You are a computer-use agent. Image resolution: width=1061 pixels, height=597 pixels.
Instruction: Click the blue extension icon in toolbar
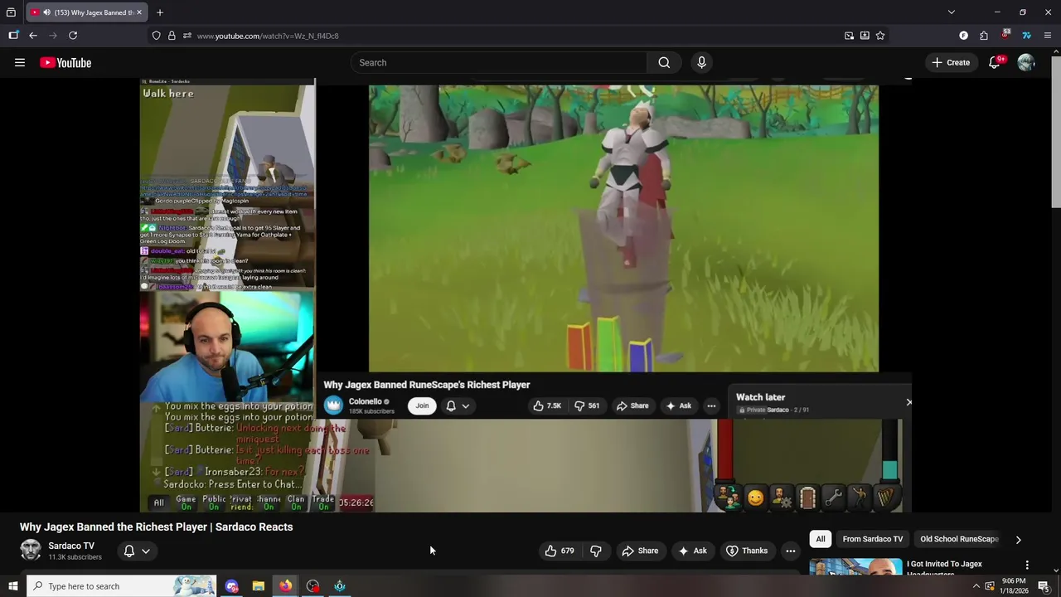(x=1026, y=36)
